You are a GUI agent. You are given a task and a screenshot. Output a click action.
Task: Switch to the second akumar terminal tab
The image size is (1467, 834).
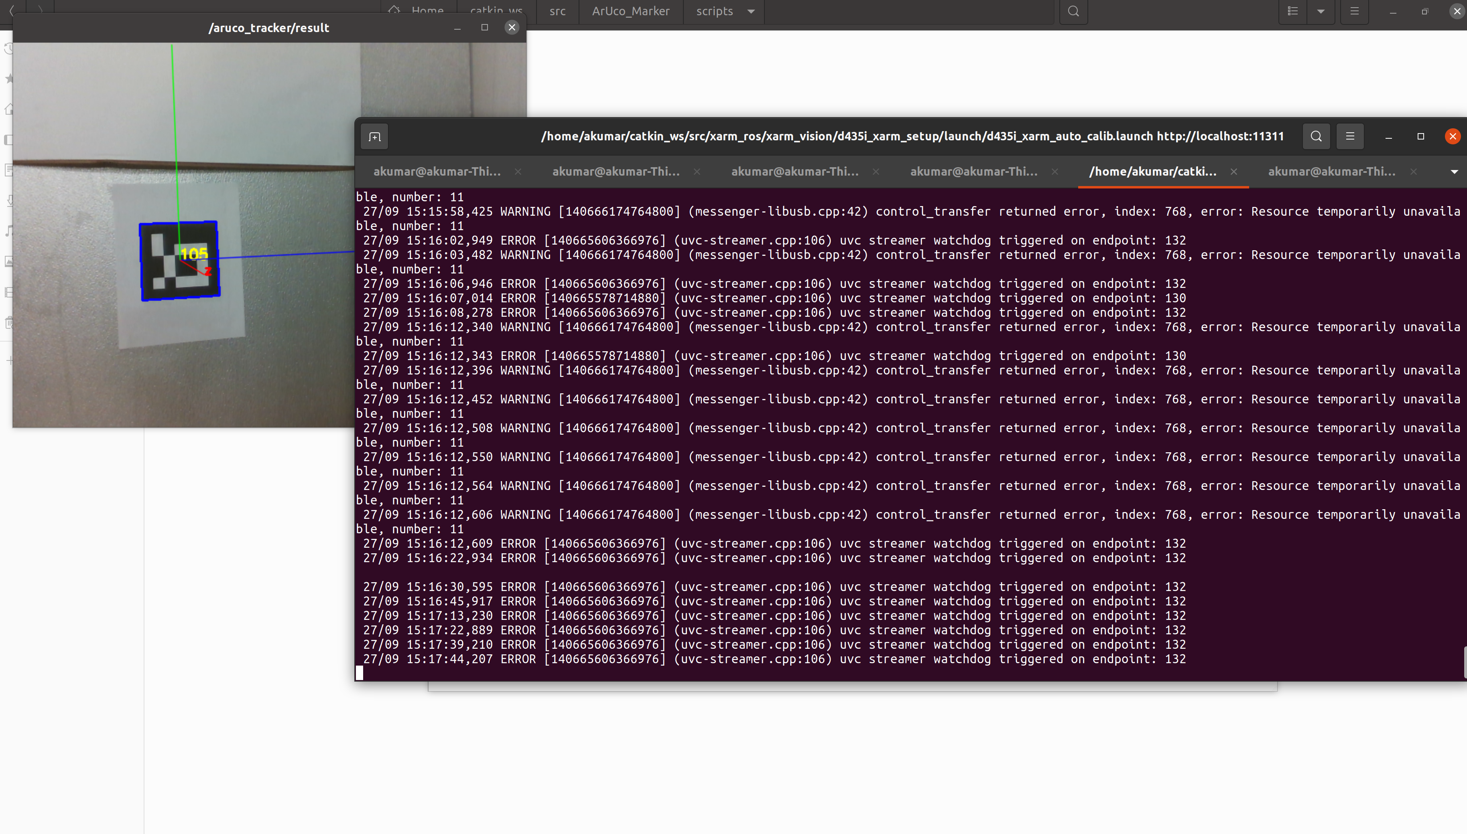point(616,171)
